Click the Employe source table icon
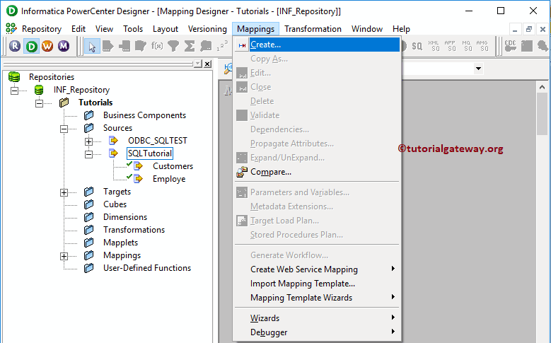The width and height of the screenshot is (551, 343). click(138, 178)
